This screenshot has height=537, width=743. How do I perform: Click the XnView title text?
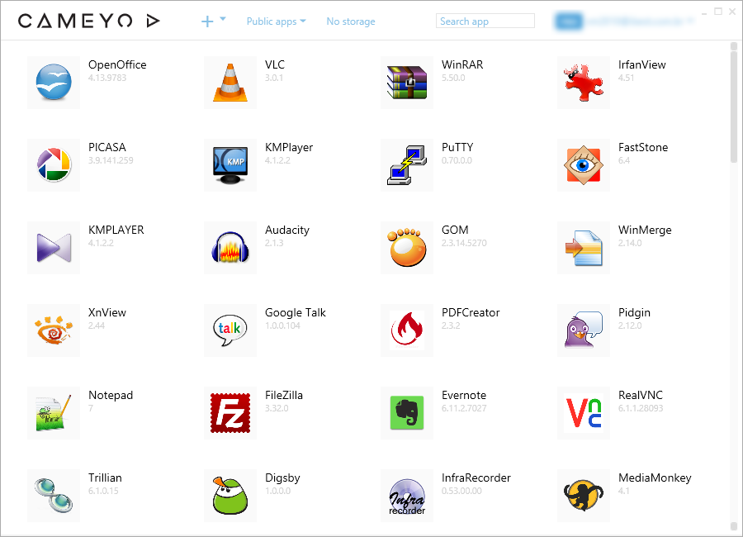[x=107, y=312]
